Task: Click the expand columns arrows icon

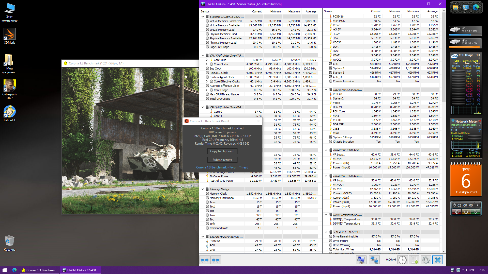Action: coord(204,260)
